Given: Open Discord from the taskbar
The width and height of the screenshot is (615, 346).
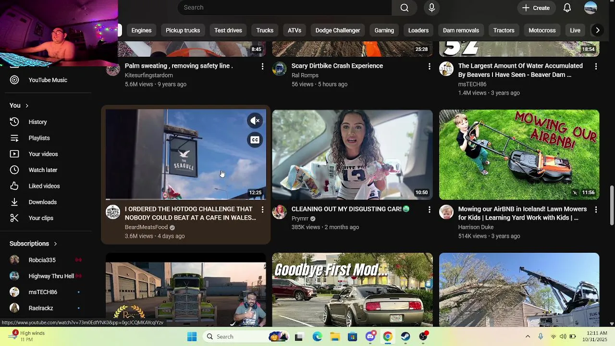Looking at the screenshot, I should click(370, 336).
